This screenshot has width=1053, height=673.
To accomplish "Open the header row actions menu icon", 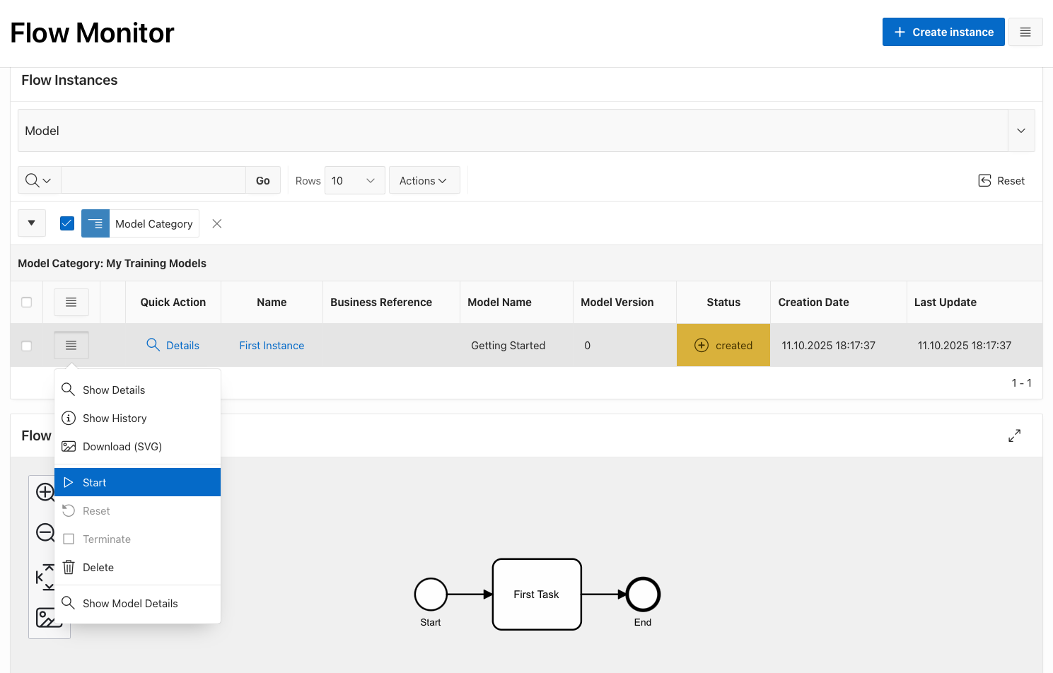I will [x=71, y=302].
